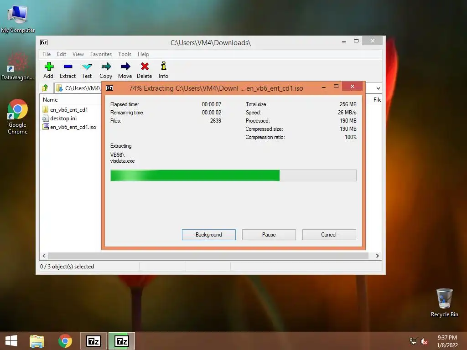The width and height of the screenshot is (467, 350).
Task: Click the horizontal scrollbar left arrow
Action: pos(44,256)
